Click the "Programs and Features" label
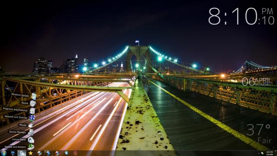This screenshot has height=156, width=277. pos(15,110)
